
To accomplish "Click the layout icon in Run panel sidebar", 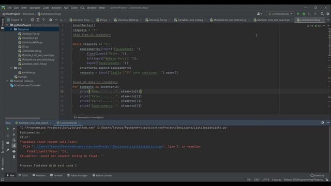I will tap(8, 143).
